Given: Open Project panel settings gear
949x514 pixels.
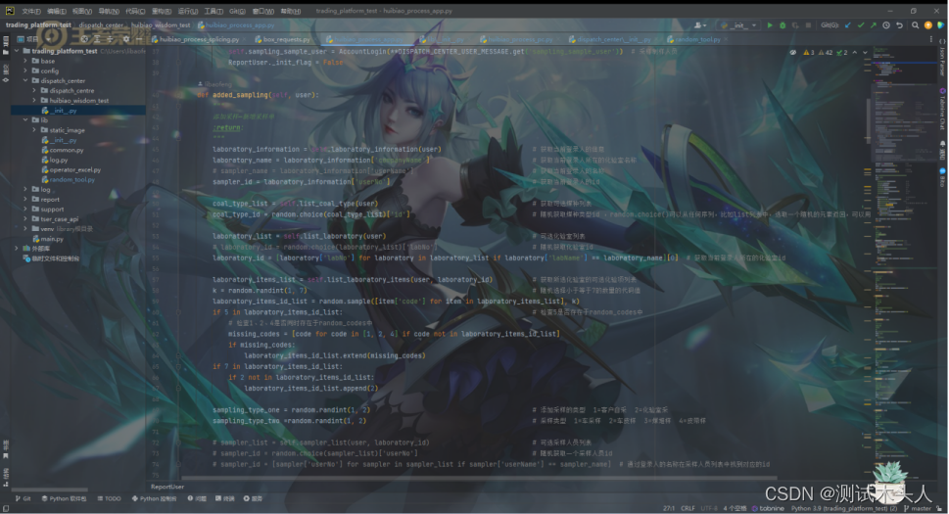Looking at the screenshot, I should tap(126, 39).
